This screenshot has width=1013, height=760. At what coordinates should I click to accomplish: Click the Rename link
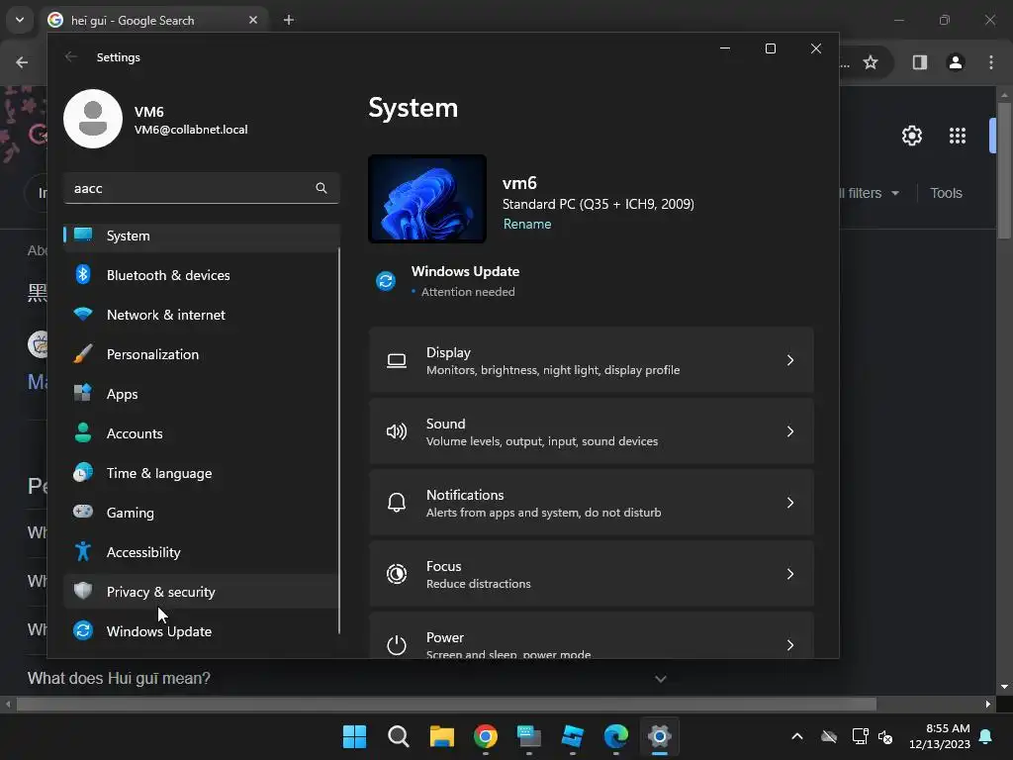[x=527, y=225]
